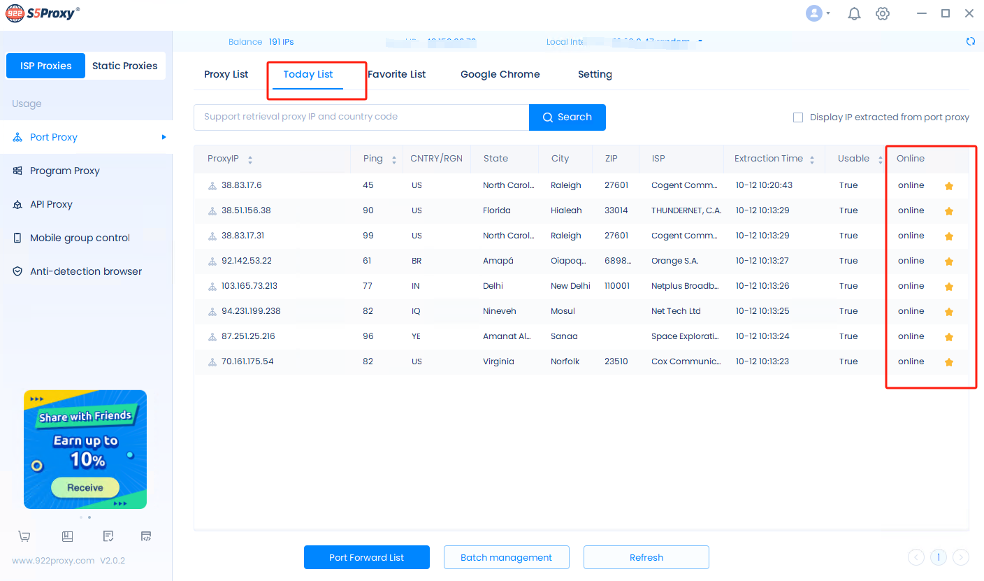Toggle favorite star for 38.51.156.38
This screenshot has width=984, height=581.
coord(949,211)
